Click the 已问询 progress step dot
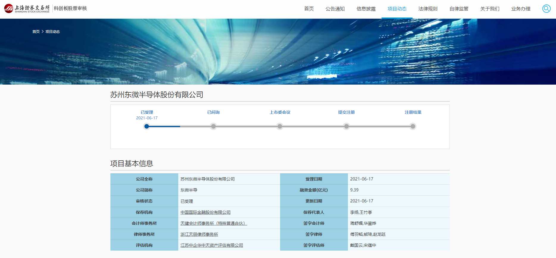This screenshot has width=556, height=258. (x=213, y=126)
